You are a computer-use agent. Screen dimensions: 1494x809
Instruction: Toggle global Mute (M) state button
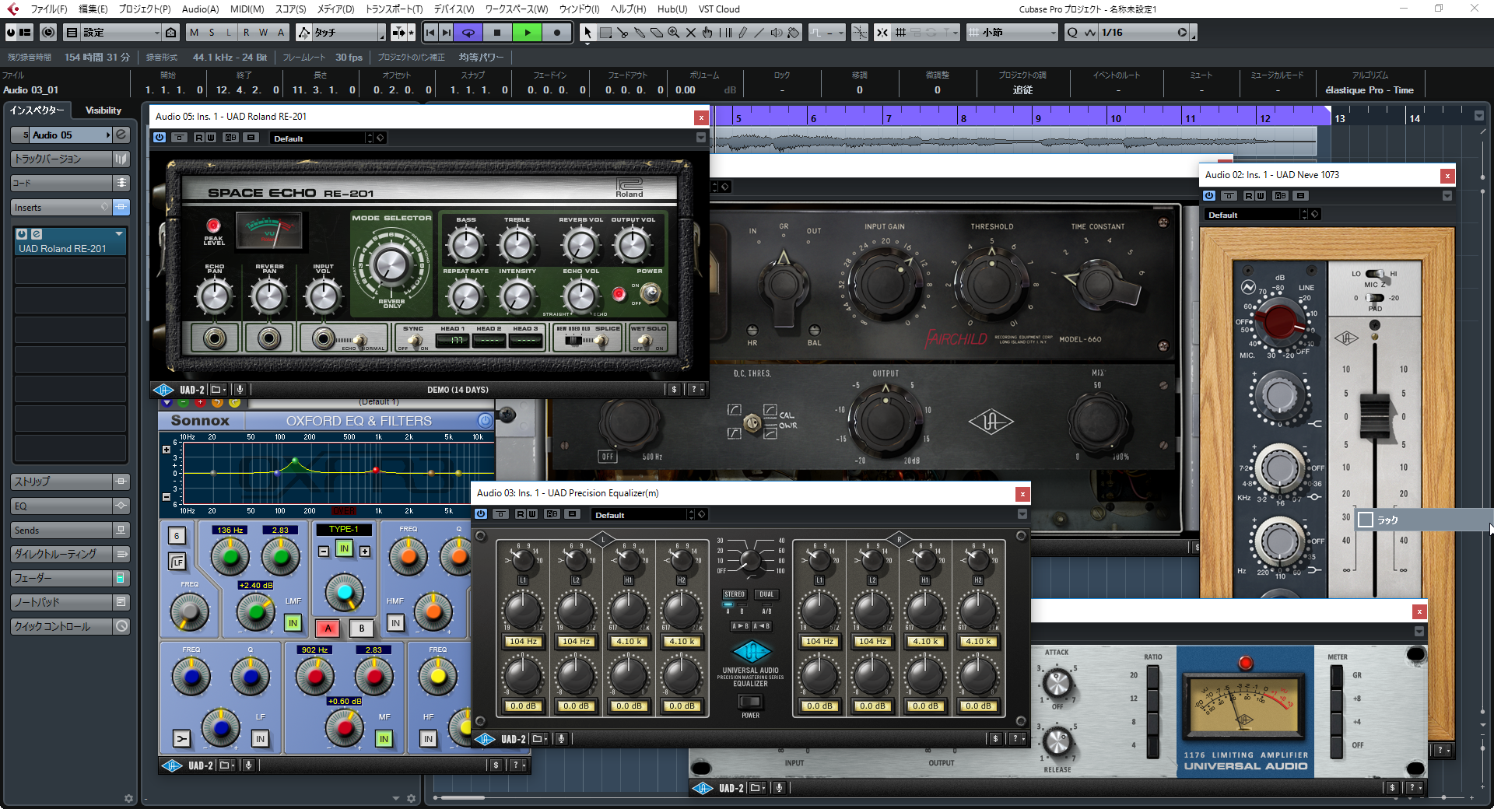click(x=194, y=33)
